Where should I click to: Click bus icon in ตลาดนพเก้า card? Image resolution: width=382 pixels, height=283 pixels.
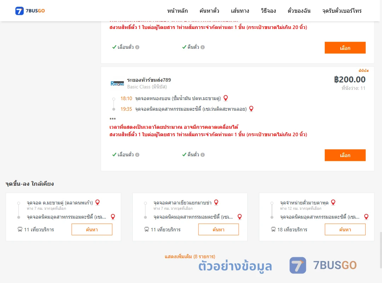tap(20, 229)
